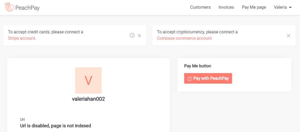Click the peach icon inside the pay button

[x=189, y=79]
